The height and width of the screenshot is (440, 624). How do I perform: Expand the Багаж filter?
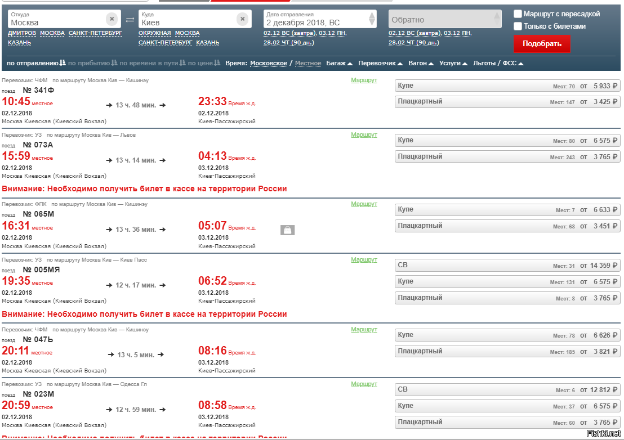click(340, 63)
